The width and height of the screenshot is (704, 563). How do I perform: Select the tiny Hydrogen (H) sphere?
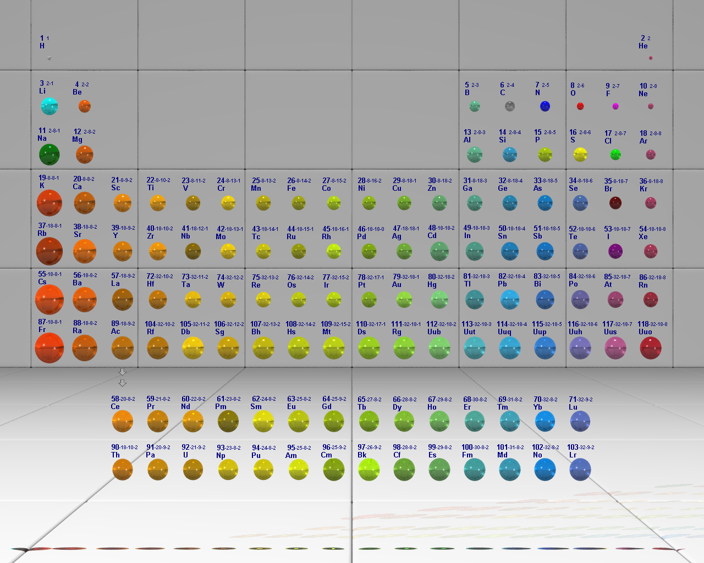click(50, 58)
